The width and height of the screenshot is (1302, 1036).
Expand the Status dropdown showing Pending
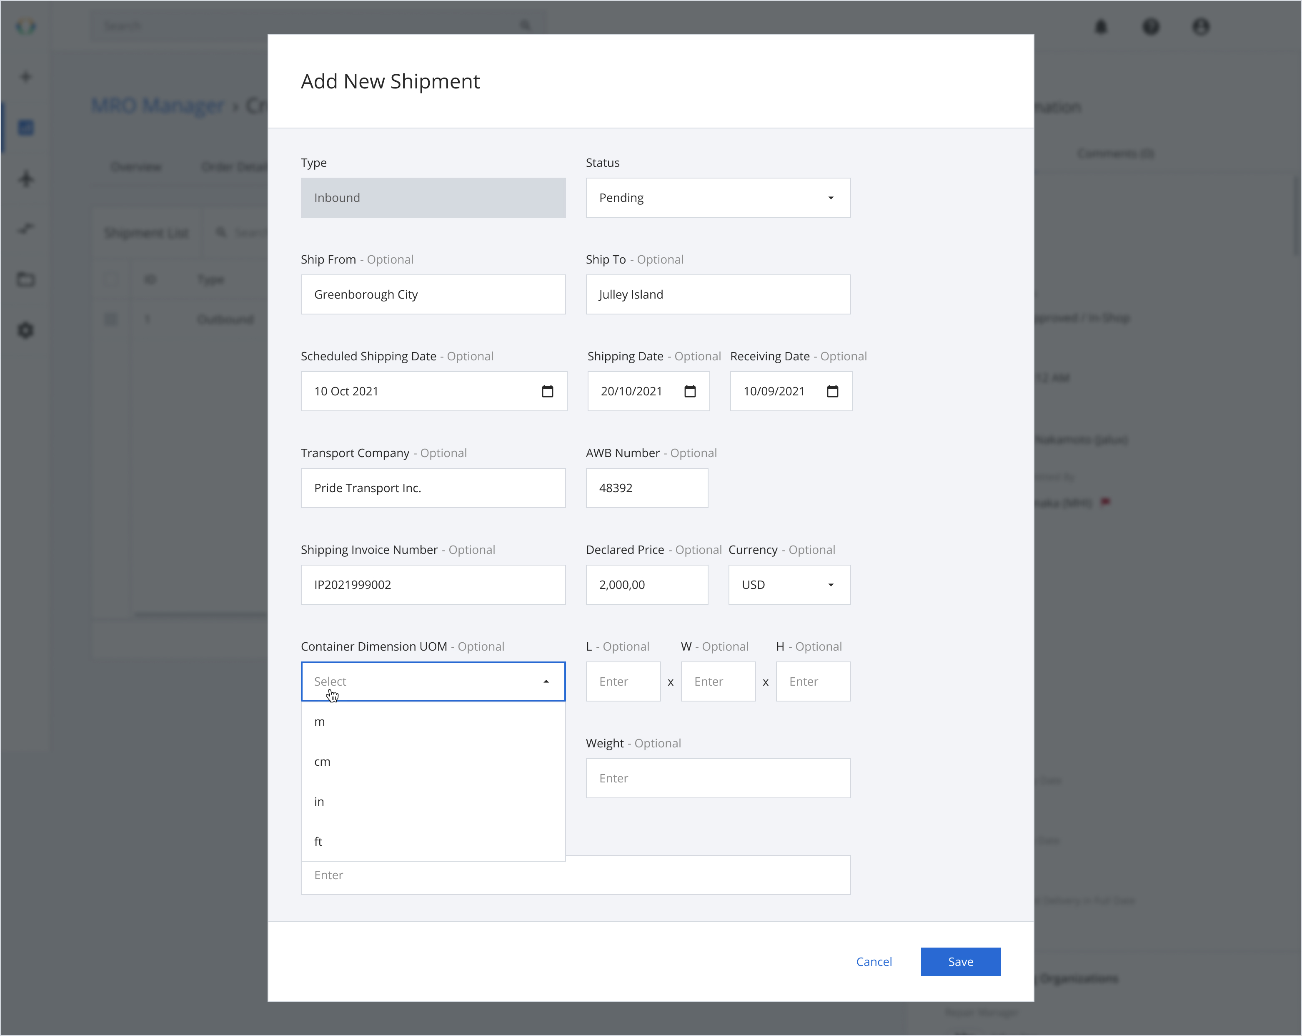pyautogui.click(x=718, y=198)
